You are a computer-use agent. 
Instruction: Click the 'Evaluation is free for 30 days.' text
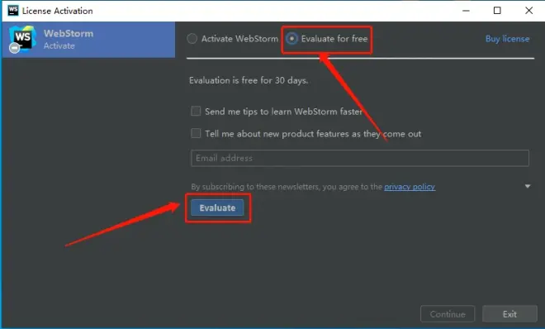[x=249, y=80]
